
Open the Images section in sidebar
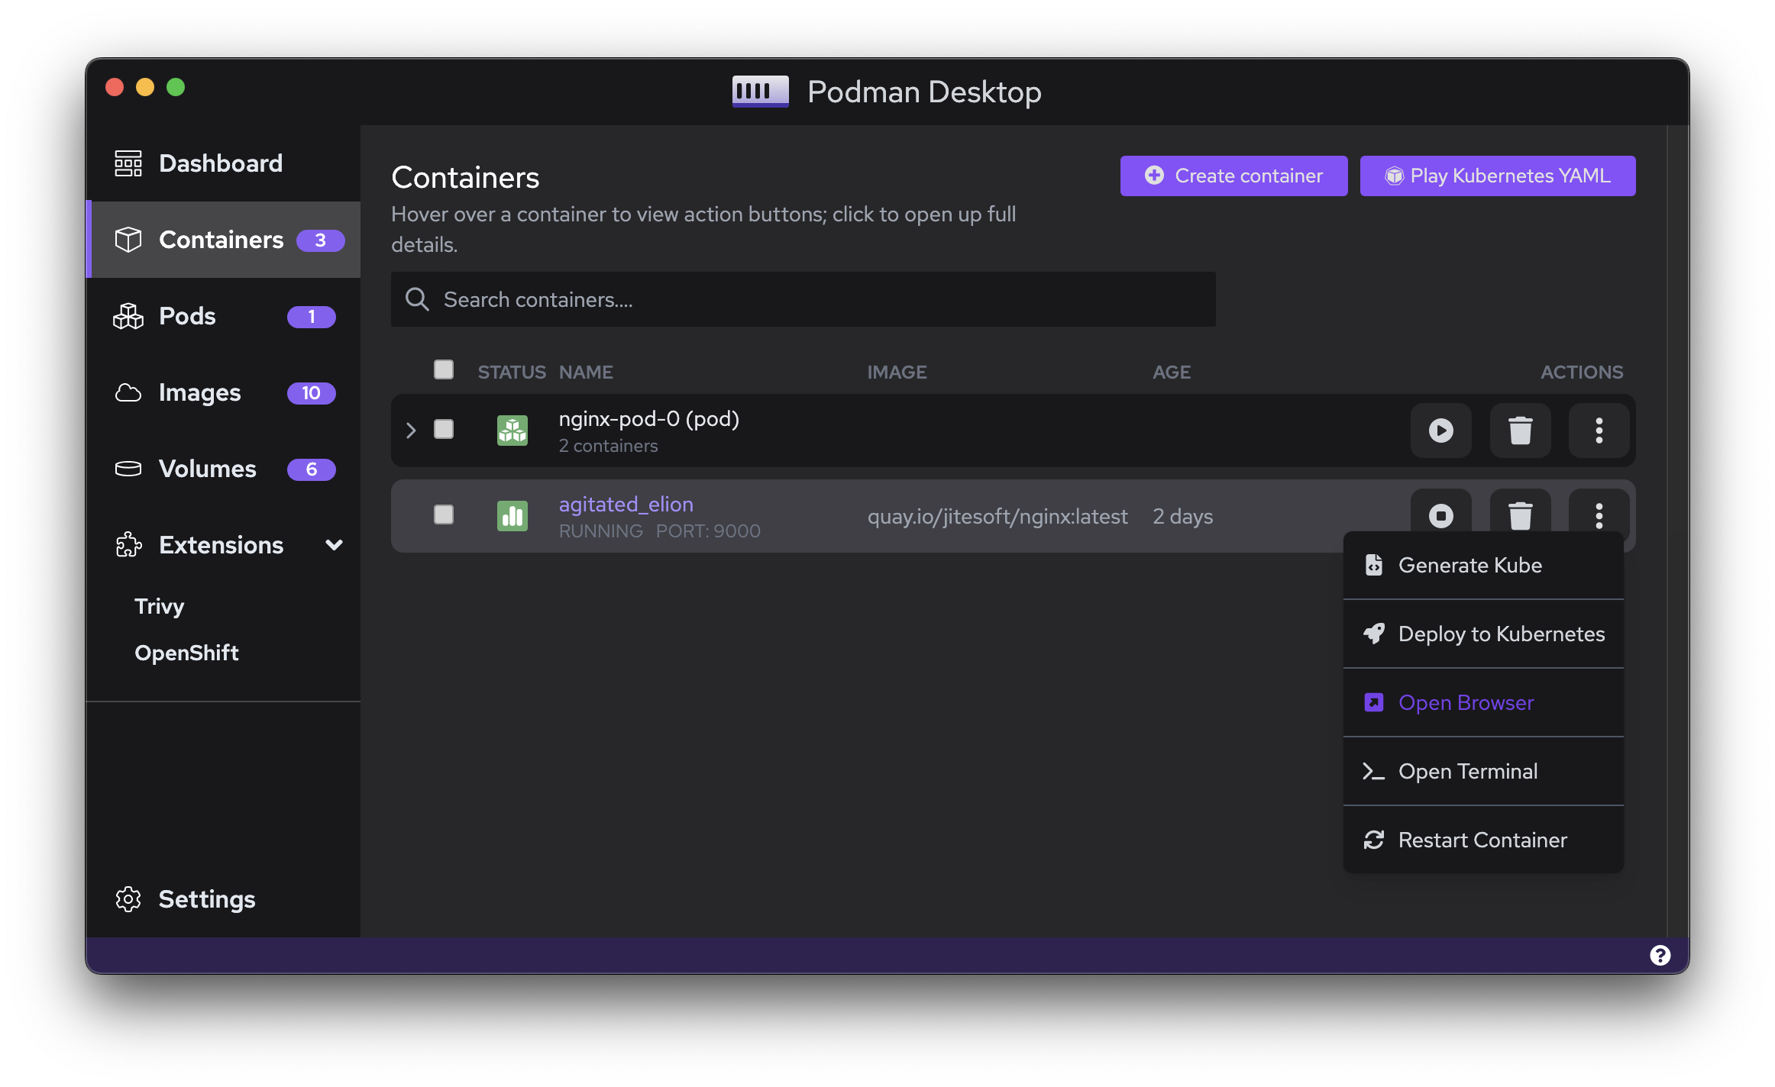point(200,393)
